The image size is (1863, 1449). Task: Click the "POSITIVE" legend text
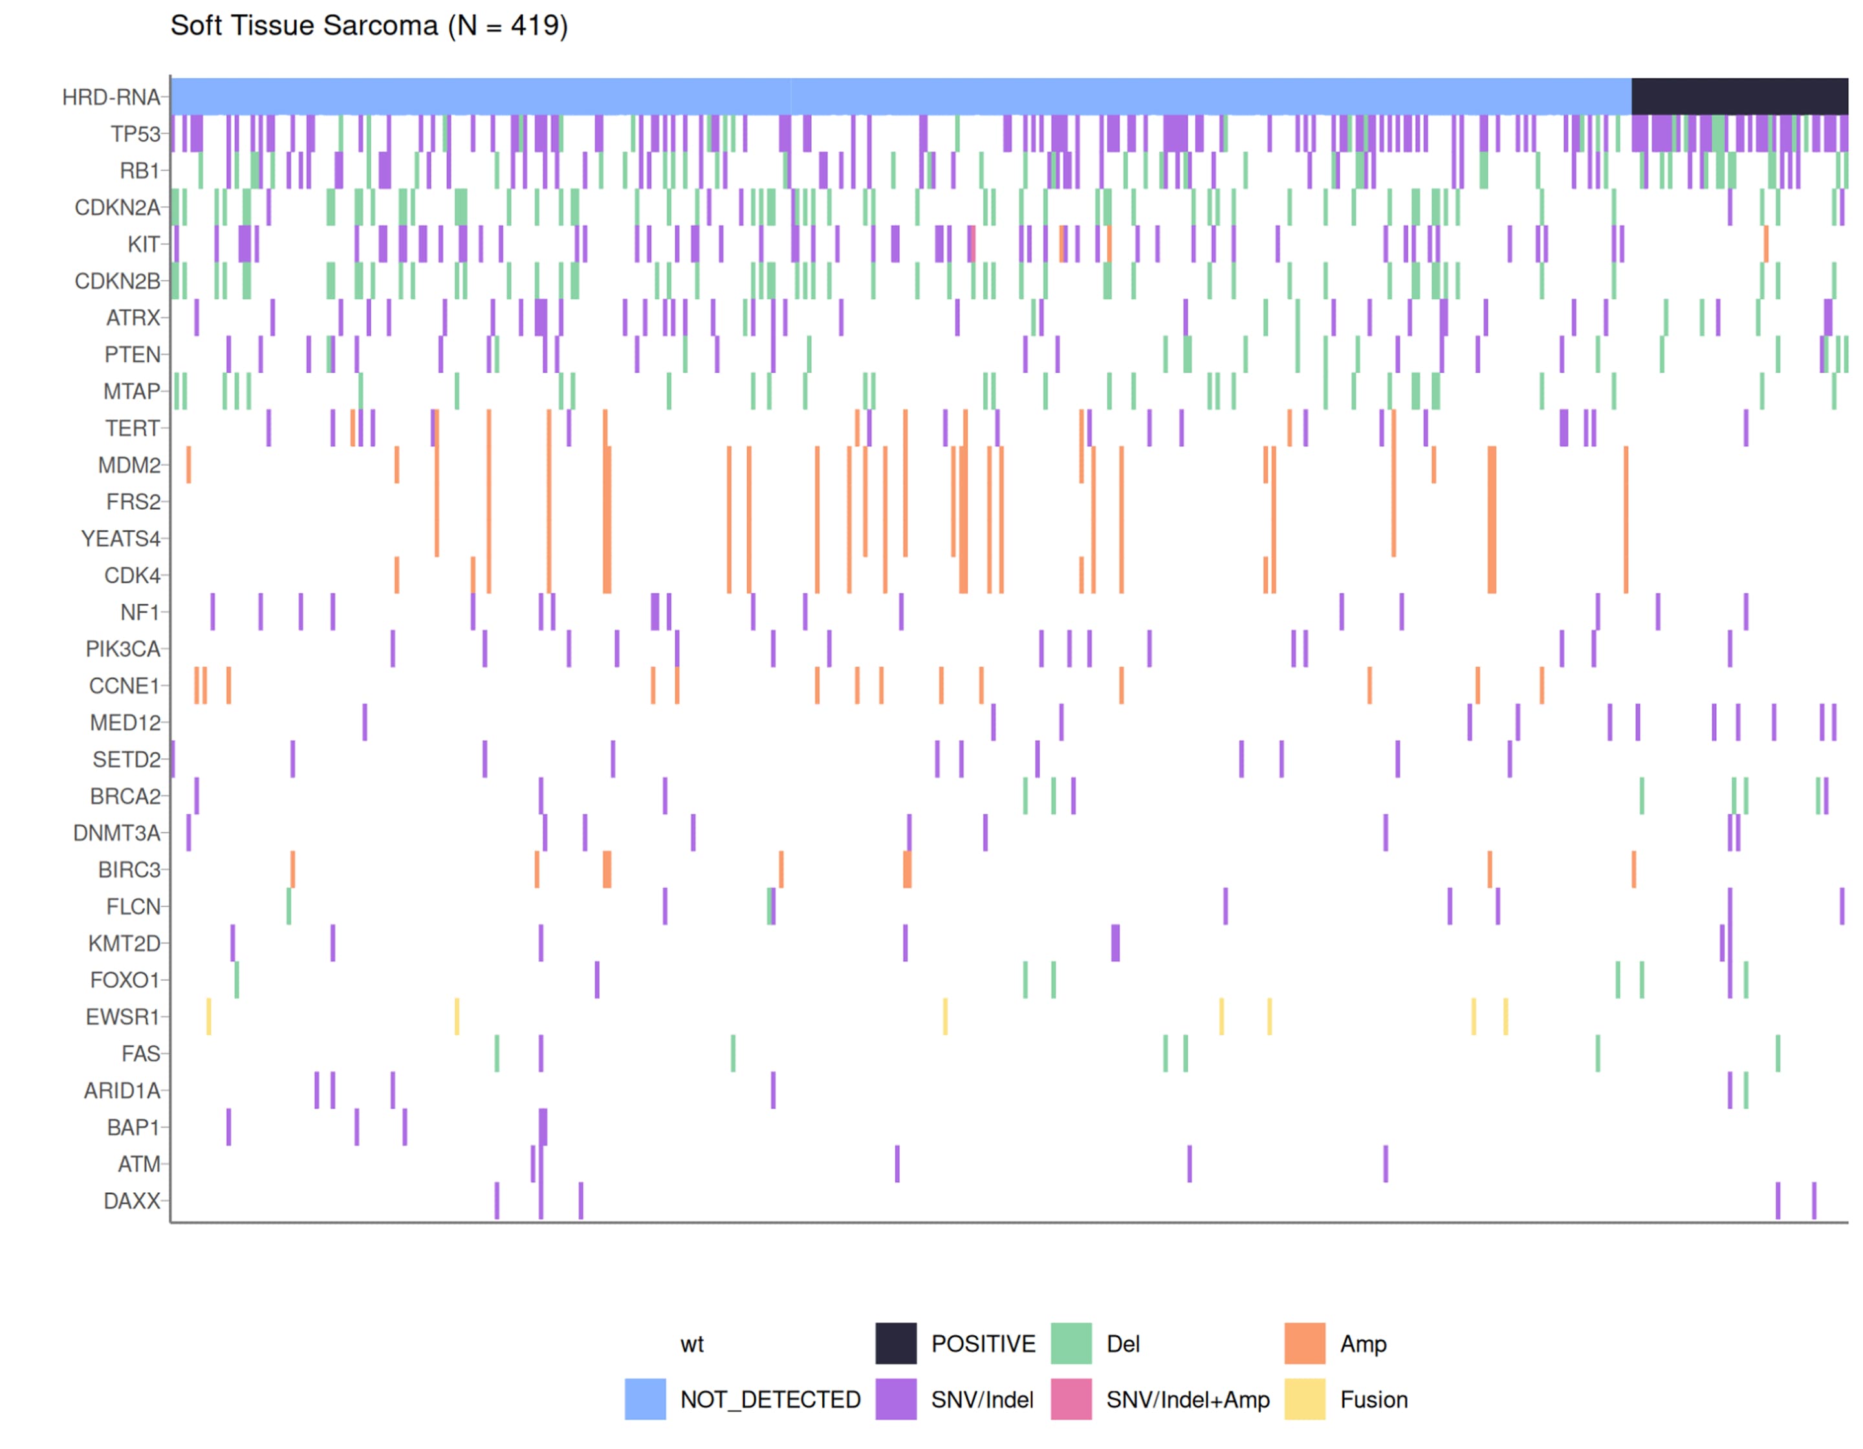983,1344
